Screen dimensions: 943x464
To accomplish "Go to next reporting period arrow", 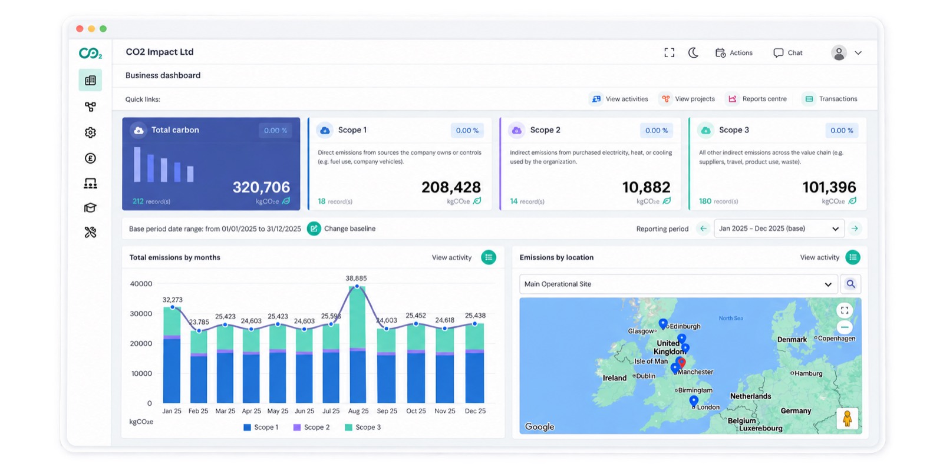I will click(855, 228).
